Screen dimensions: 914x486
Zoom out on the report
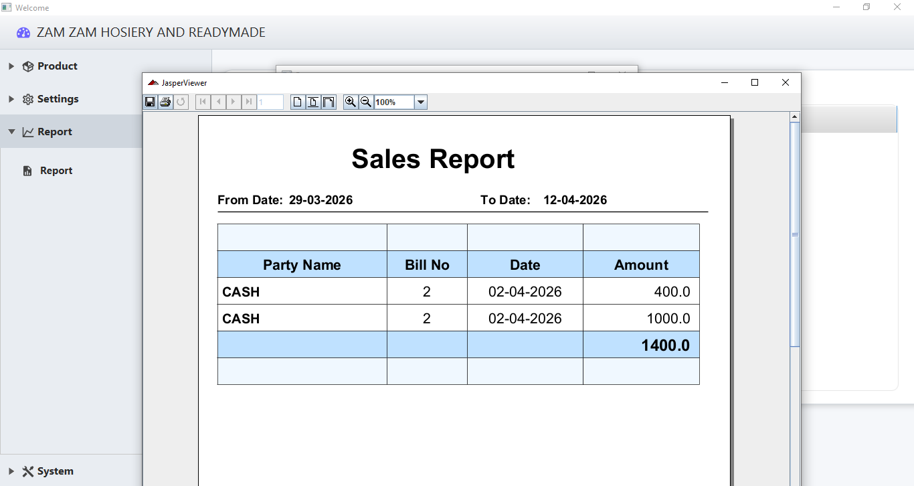[x=365, y=102]
